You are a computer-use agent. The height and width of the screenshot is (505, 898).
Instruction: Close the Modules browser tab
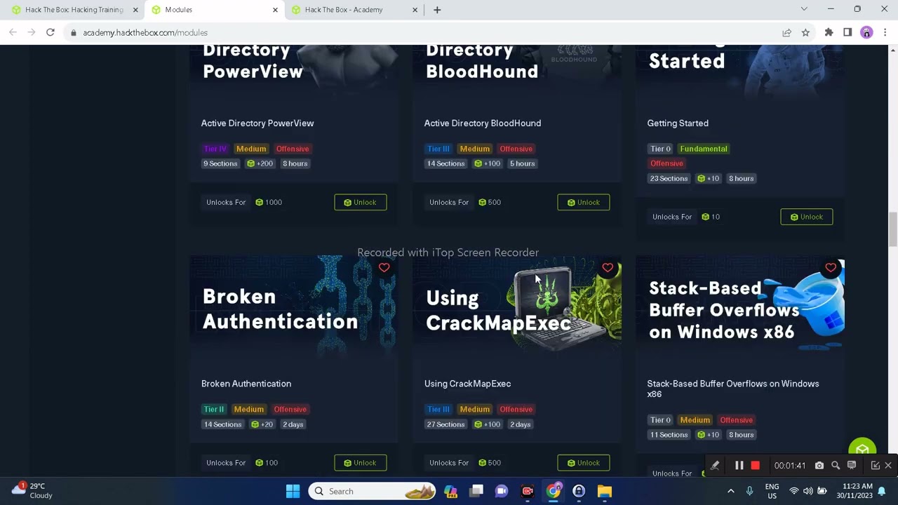(x=275, y=10)
